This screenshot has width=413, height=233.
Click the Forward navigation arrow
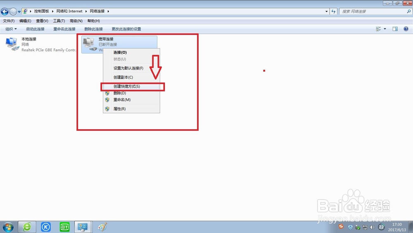(x=13, y=12)
